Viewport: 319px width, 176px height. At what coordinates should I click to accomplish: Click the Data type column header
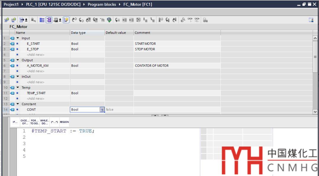87,33
